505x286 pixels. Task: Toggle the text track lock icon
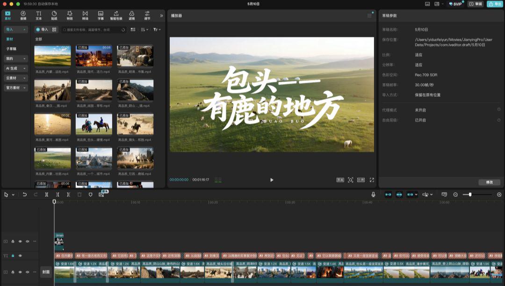point(13,256)
